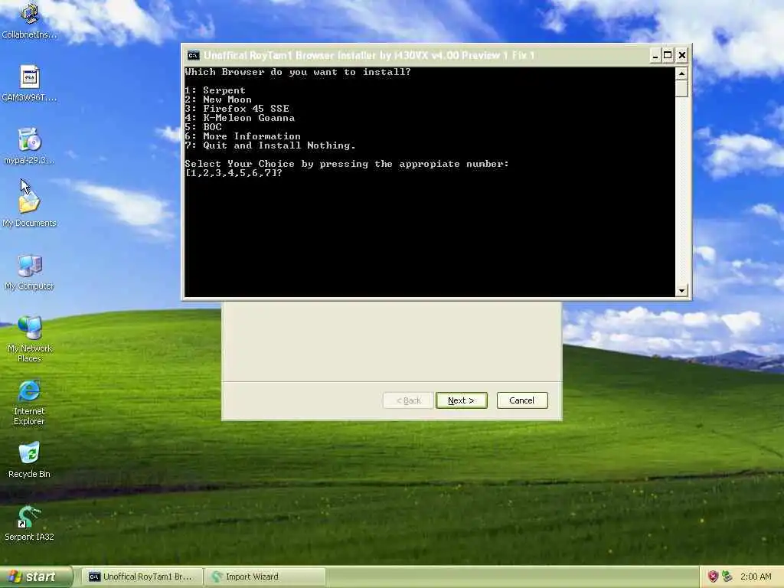Close the RoyTam1 Browser Installer window
Screen dimensions: 784x588
click(682, 55)
